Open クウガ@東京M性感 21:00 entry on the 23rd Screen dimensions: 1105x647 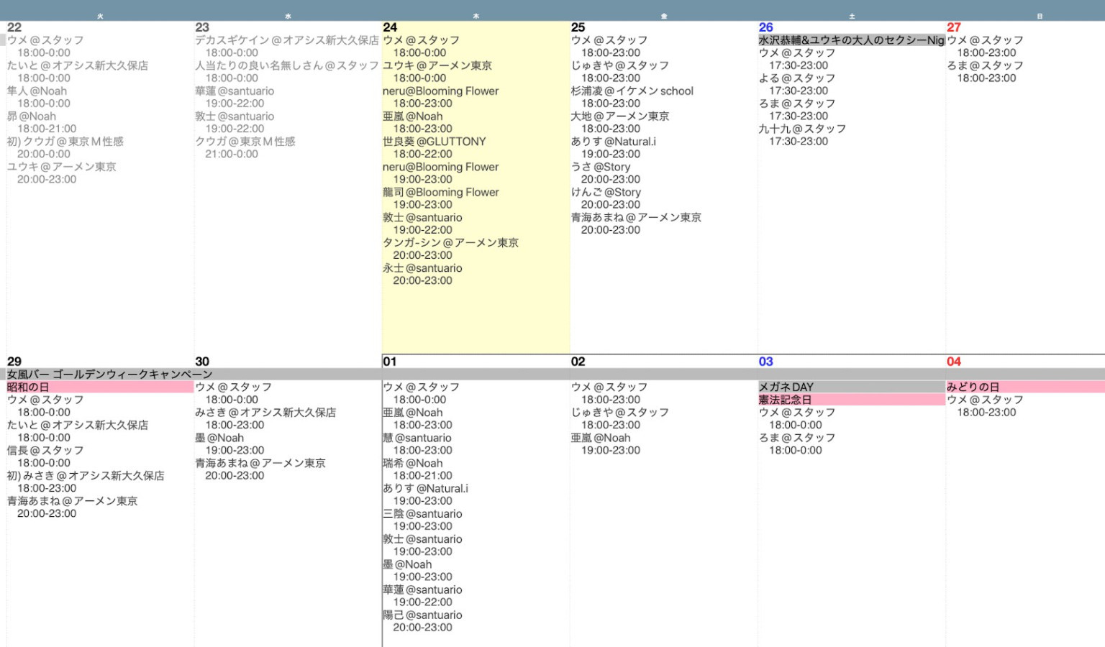coord(245,142)
